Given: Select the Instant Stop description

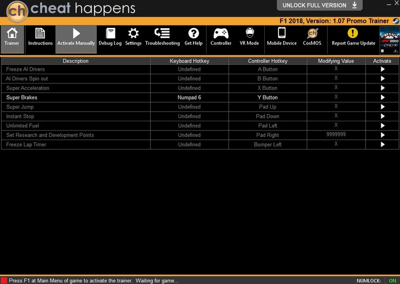Looking at the screenshot, I should tap(20, 116).
